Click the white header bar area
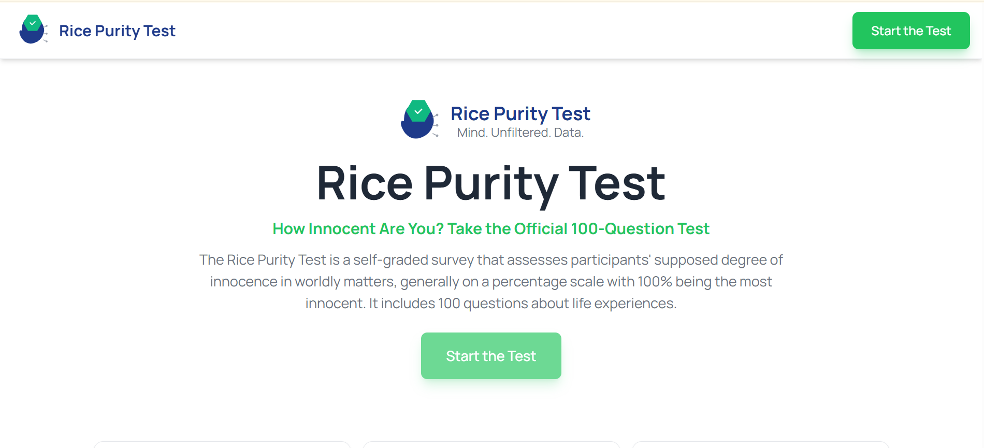This screenshot has height=448, width=984. [492, 30]
